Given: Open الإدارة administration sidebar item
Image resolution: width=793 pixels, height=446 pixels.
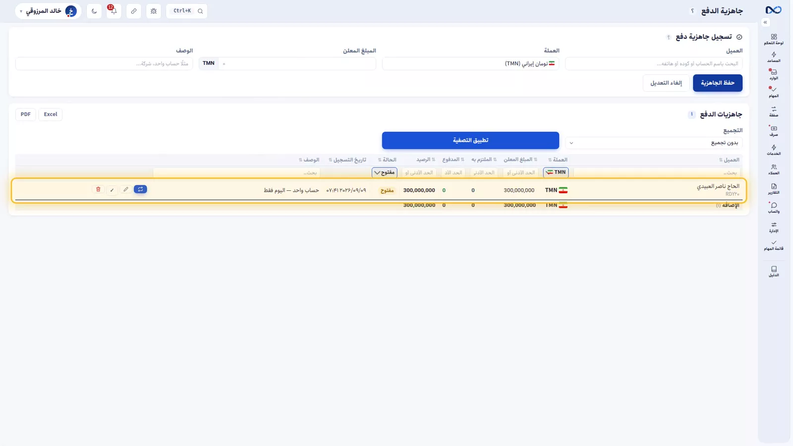Looking at the screenshot, I should pos(774,227).
